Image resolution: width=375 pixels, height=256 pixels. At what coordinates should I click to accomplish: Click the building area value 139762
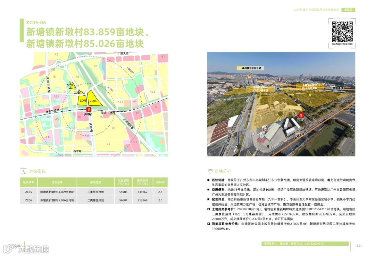click(143, 192)
